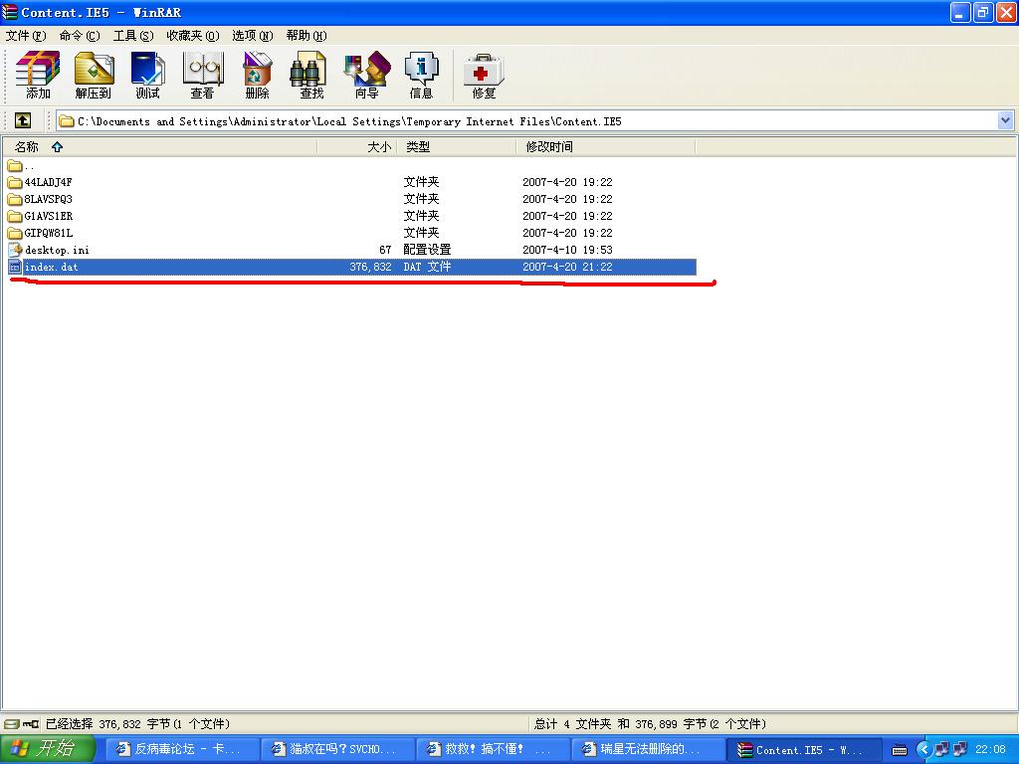Select the 8LAVSPQ3 folder name
Viewport: 1019px width, 764px height.
tap(48, 199)
